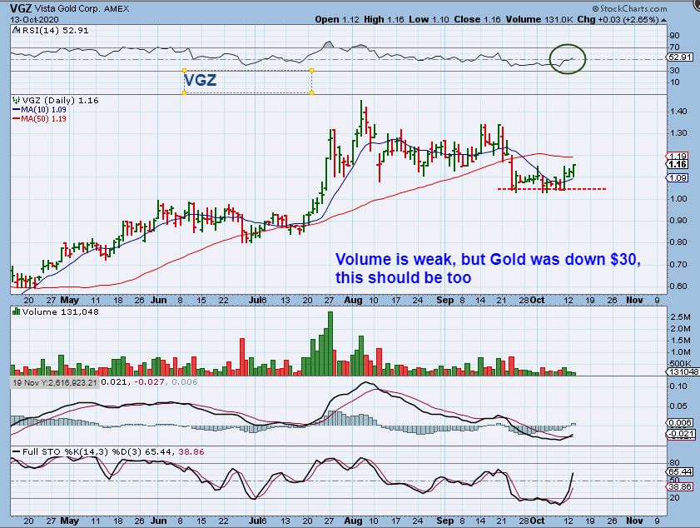
Task: Click the bar icon next to Volume 131,048
Action: click(x=17, y=311)
